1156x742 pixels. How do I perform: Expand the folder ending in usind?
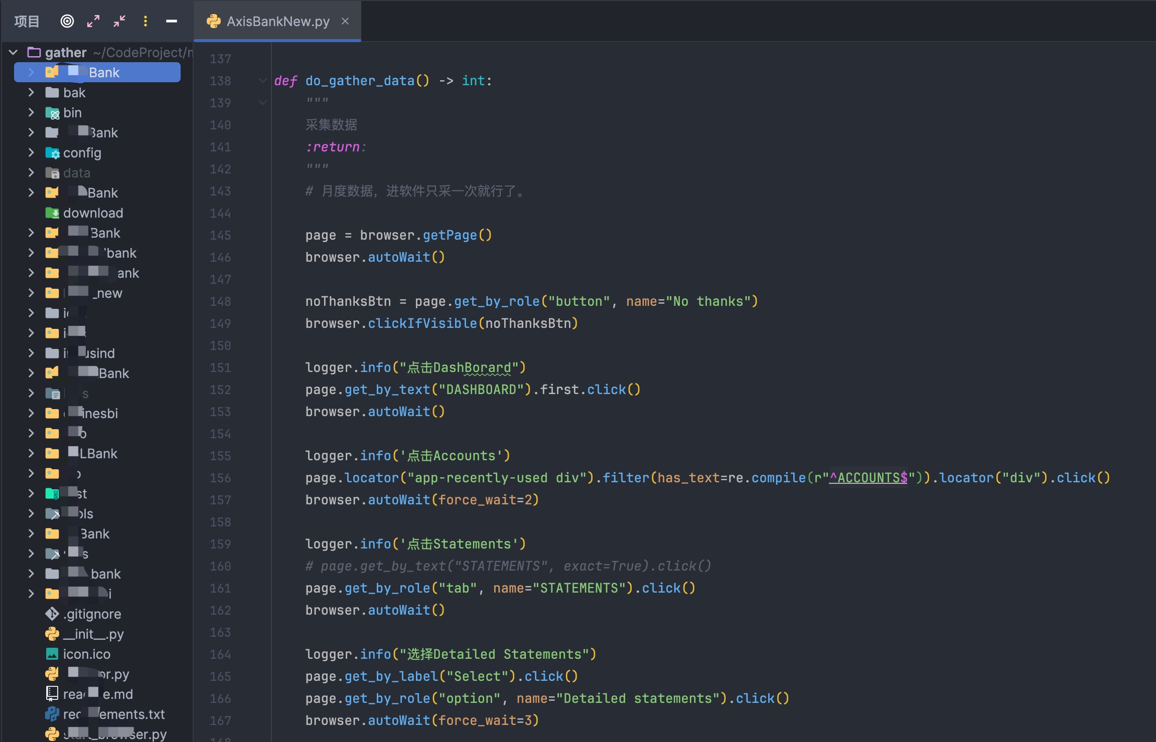(x=31, y=353)
